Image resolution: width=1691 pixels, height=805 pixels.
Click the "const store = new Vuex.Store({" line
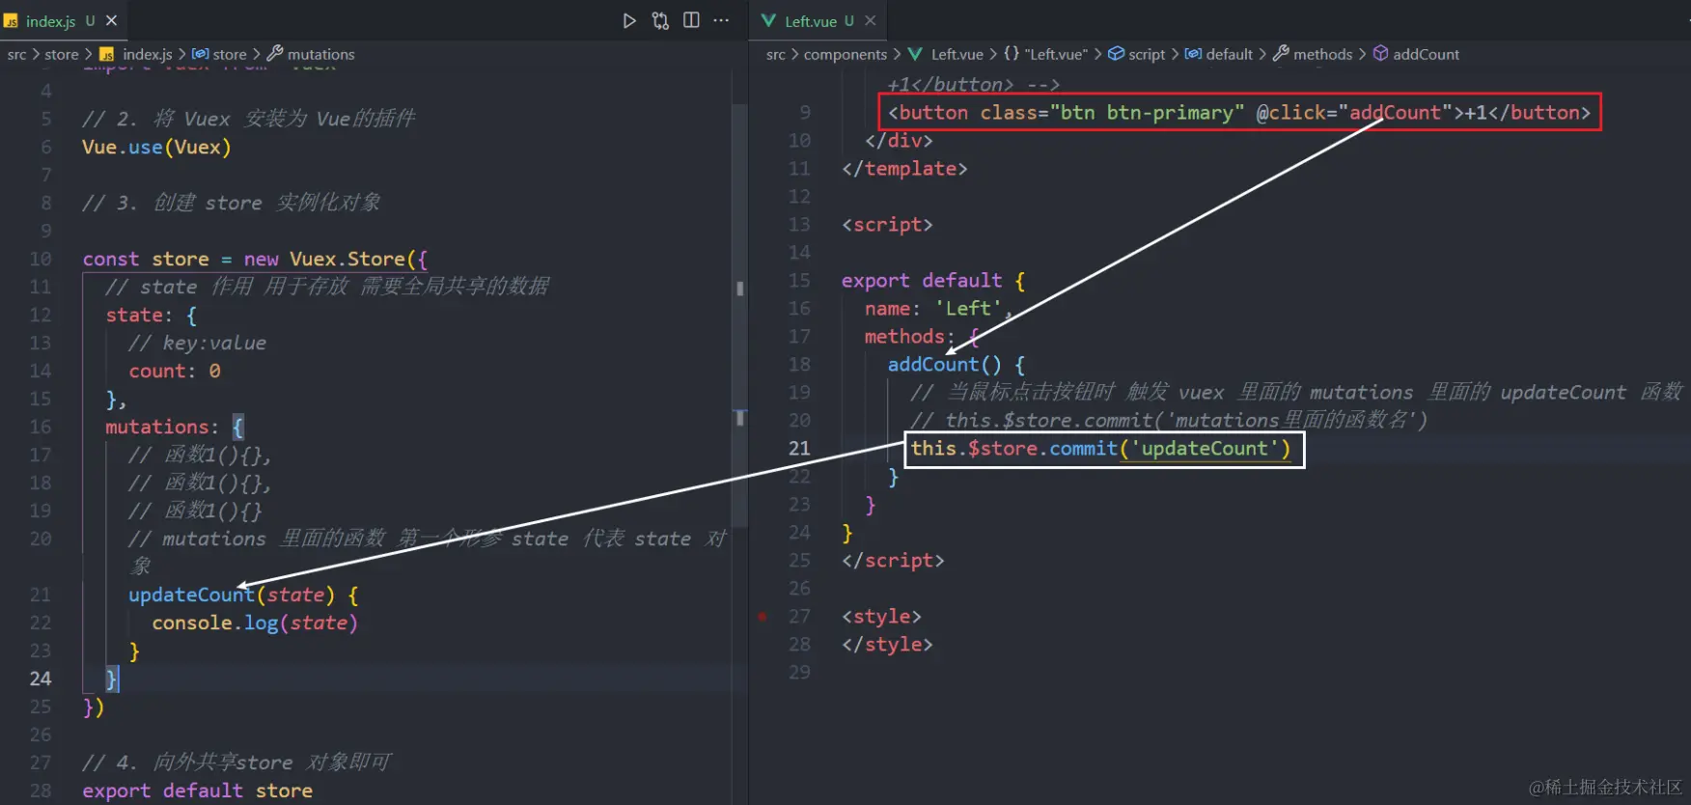[x=255, y=259]
